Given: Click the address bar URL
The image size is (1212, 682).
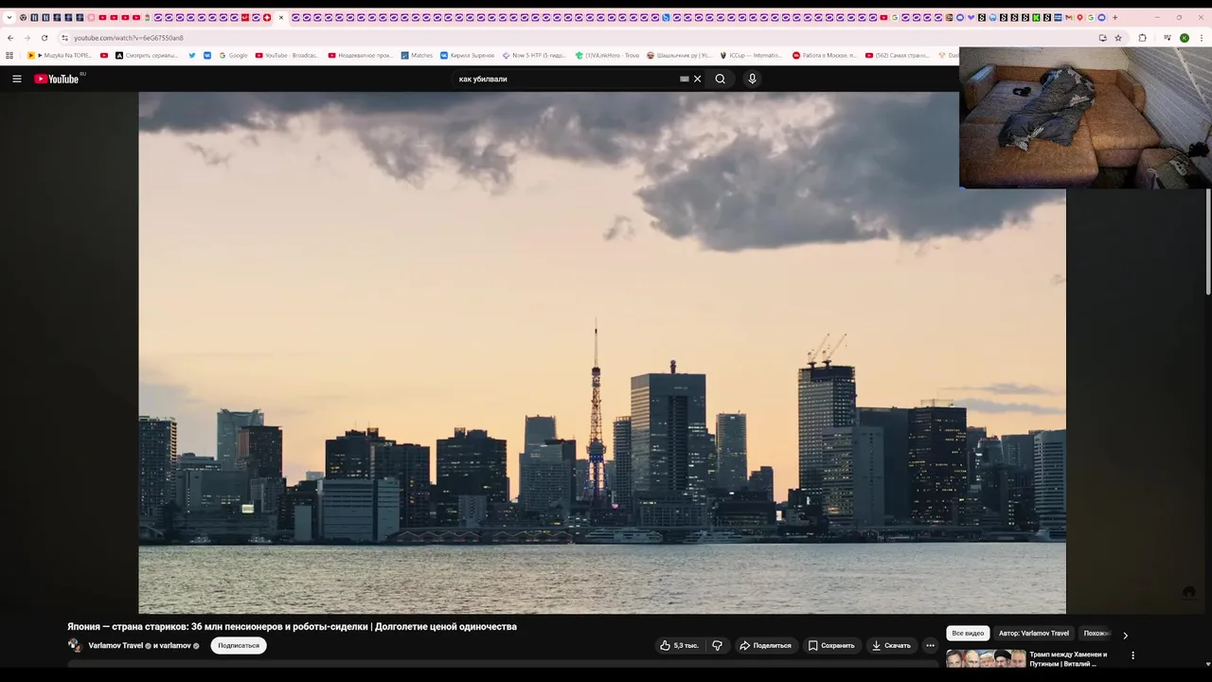Looking at the screenshot, I should click(129, 38).
